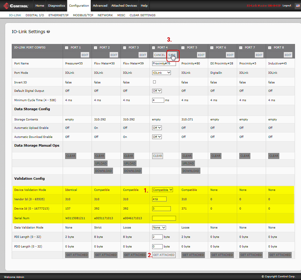This screenshot has height=280, width=301.
Task: Focus the PDO Length field for Port 4
Action: coord(157,247)
